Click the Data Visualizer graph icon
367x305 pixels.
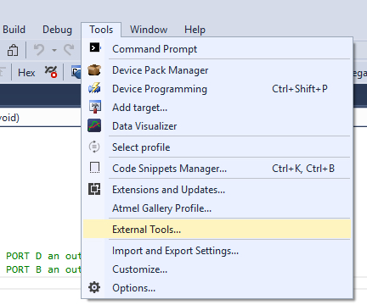94,125
